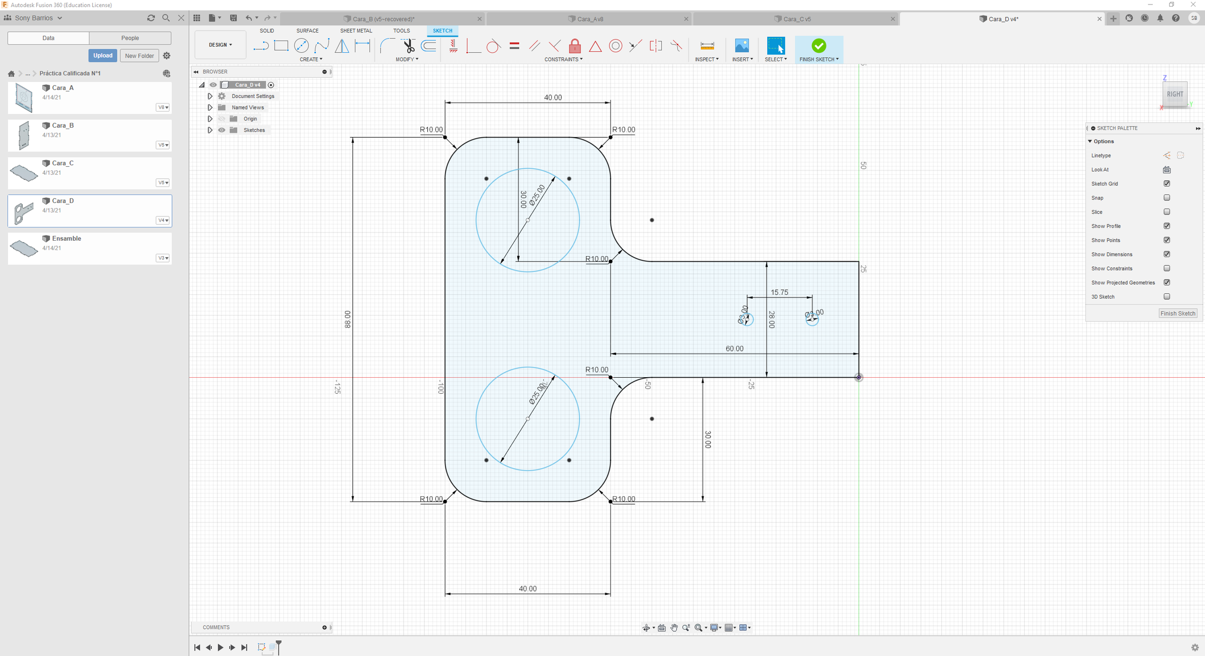Pick the Center Diameter Circle tool
Image resolution: width=1205 pixels, height=656 pixels.
[x=301, y=46]
